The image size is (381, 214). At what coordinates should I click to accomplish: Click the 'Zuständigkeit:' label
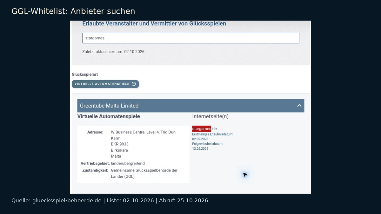(x=95, y=170)
